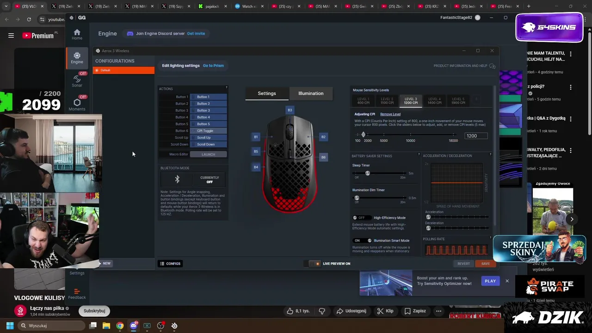This screenshot has height=333, width=592.
Task: Open Button 1 action mapping dropdown
Action: tap(208, 97)
